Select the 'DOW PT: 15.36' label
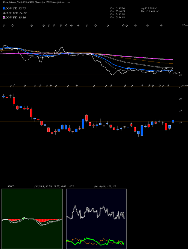188x249 pixels. click(15, 17)
